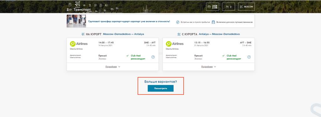The height and width of the screenshot is (117, 321).
Task: Click the 'Прямой' label on the outbound card
Action: [103, 56]
